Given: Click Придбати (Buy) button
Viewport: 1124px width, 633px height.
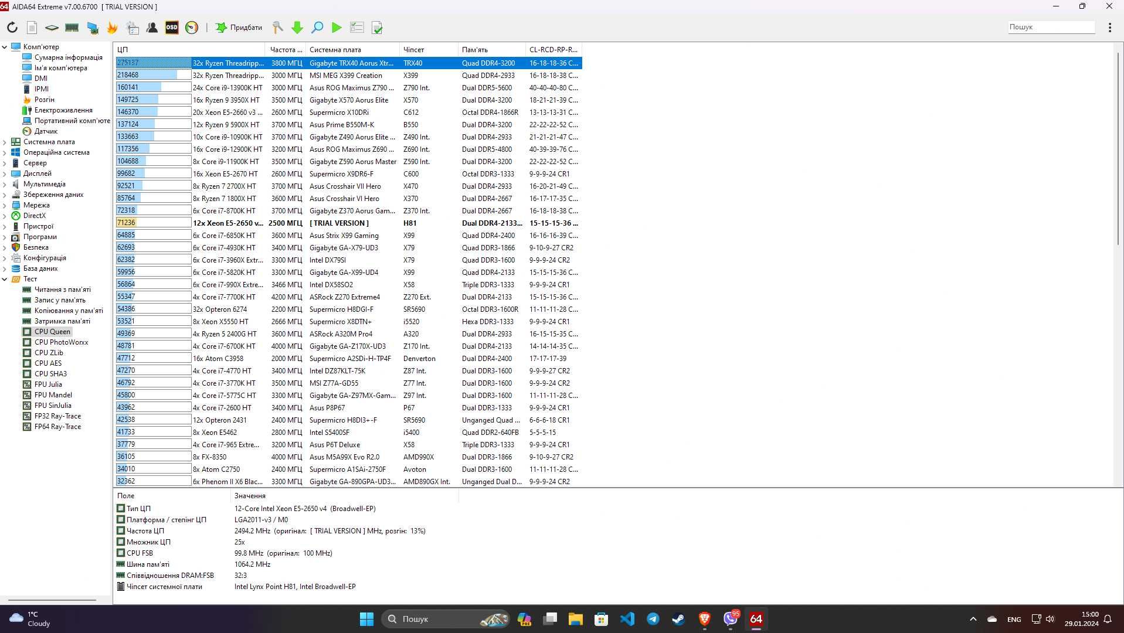Looking at the screenshot, I should pos(239,28).
